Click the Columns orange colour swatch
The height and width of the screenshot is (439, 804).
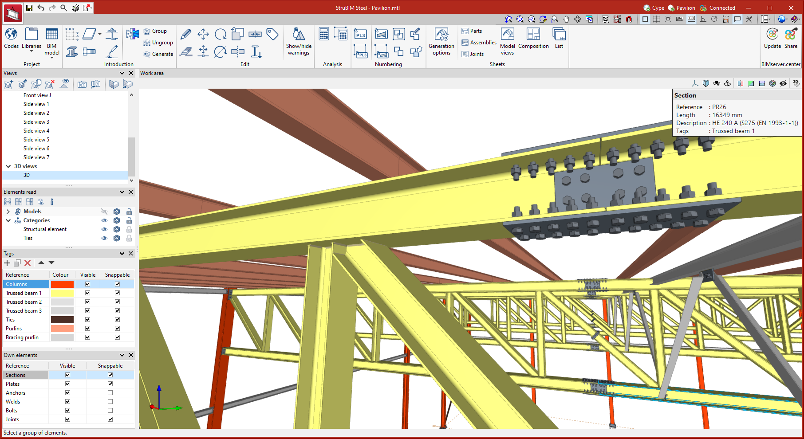click(62, 284)
